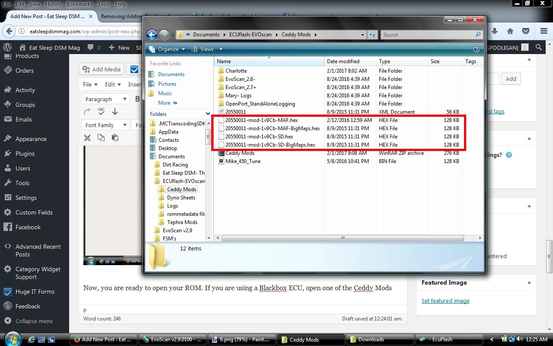
Task: Open Plugins in the WordPress sidebar
Action: coord(25,154)
